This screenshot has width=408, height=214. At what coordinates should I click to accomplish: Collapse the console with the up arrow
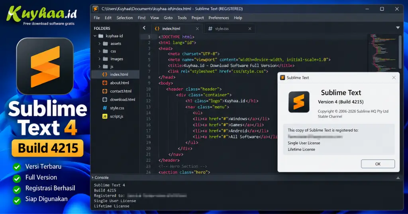tap(398, 178)
